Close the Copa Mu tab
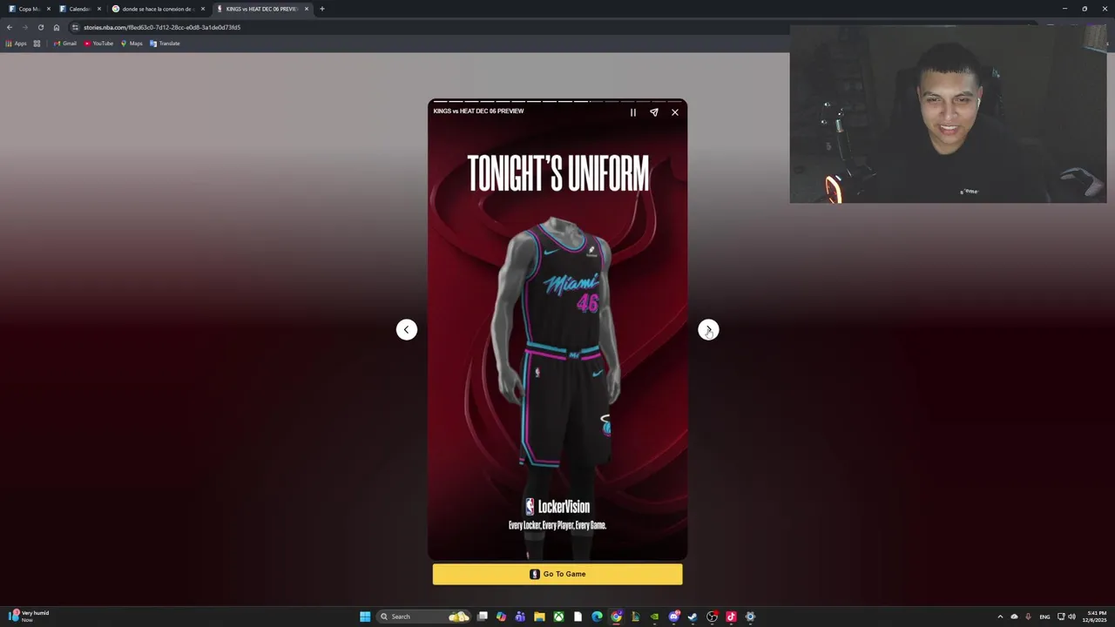Screen dimensions: 1115x627 pos(49,9)
